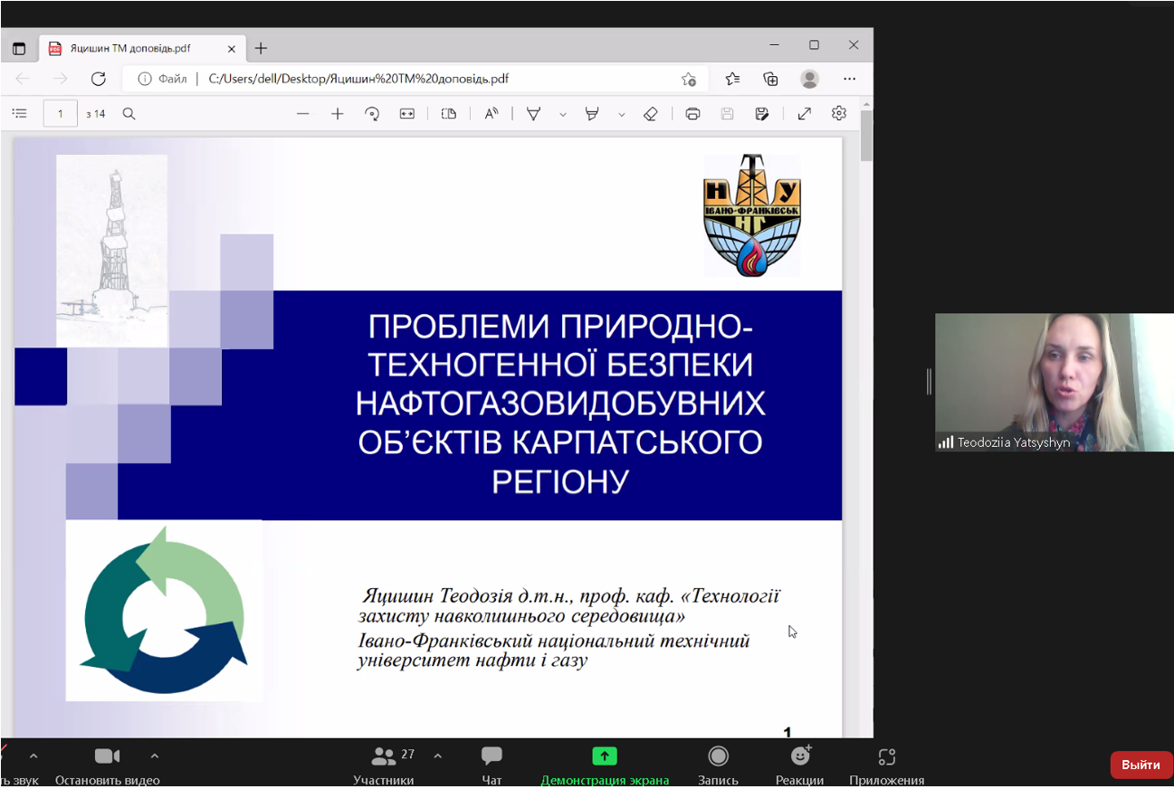Open the browser Settings and more menu
This screenshot has width=1174, height=789.
point(849,79)
